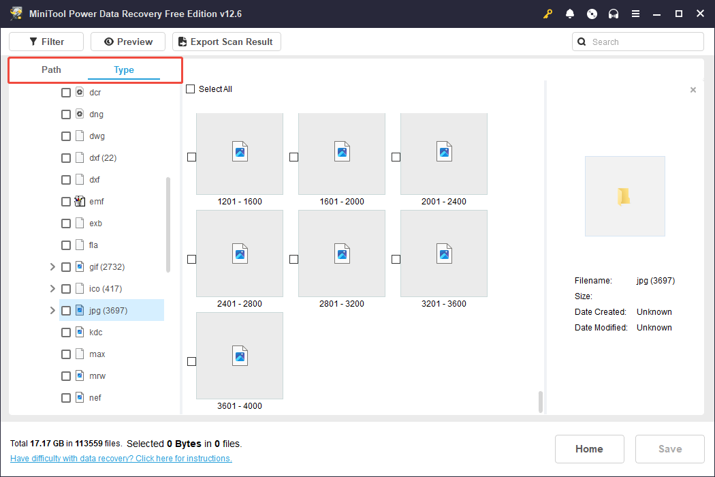The width and height of the screenshot is (715, 477).
Task: Click the folder icon in preview pane
Action: (624, 196)
